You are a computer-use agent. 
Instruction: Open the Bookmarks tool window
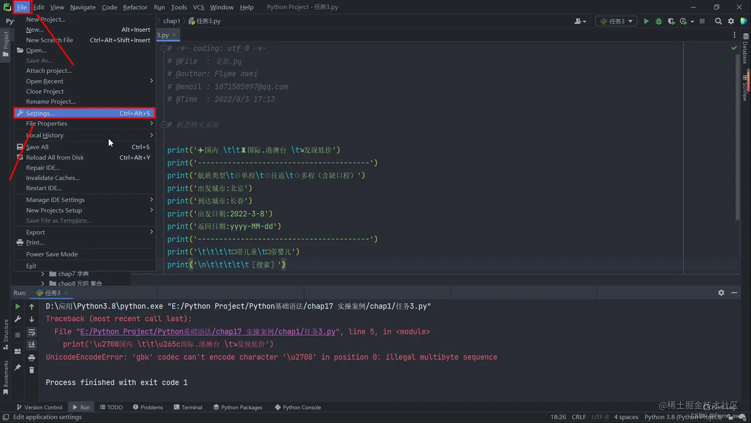[x=5, y=378]
